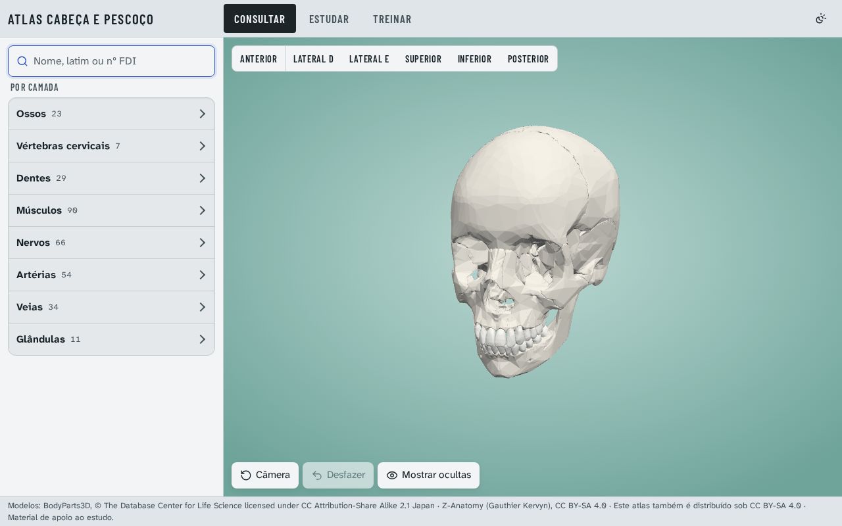Expand the Músculos layer chevron
The width and height of the screenshot is (842, 526).
point(203,210)
